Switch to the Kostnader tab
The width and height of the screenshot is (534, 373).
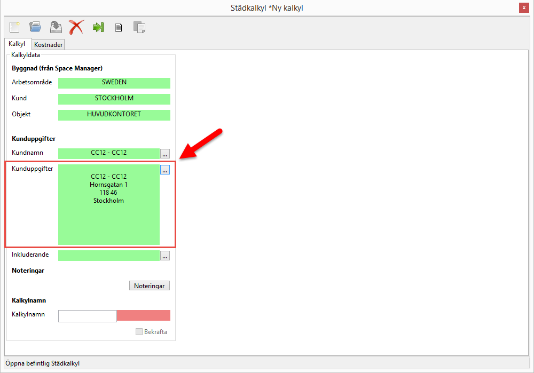click(49, 45)
